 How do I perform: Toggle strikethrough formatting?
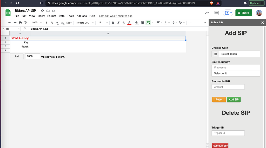click(124, 23)
